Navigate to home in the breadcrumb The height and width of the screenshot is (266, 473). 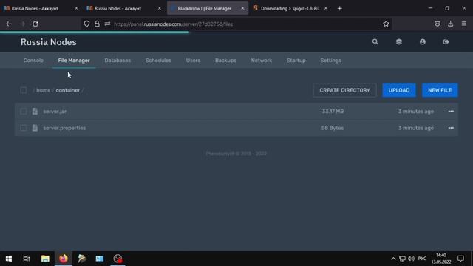[44, 90]
